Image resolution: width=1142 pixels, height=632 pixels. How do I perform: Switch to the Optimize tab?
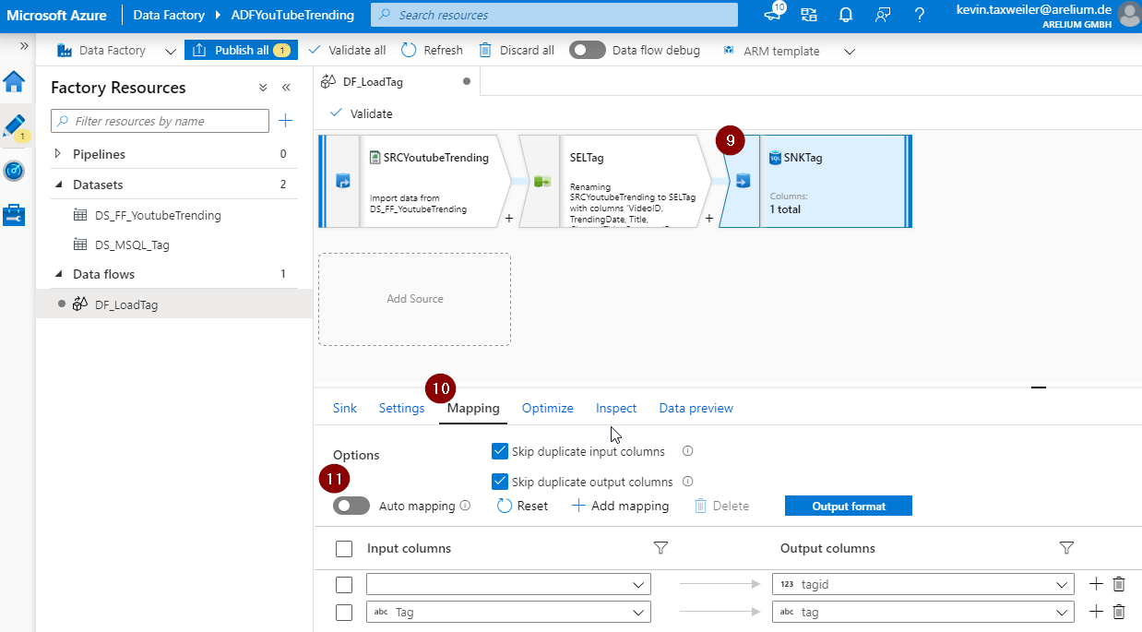click(547, 408)
